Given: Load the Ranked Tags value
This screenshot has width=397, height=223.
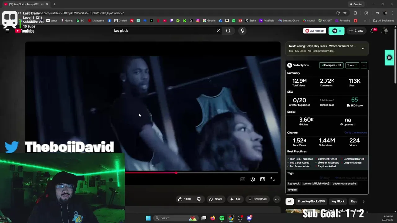Looking at the screenshot, I should click(327, 100).
